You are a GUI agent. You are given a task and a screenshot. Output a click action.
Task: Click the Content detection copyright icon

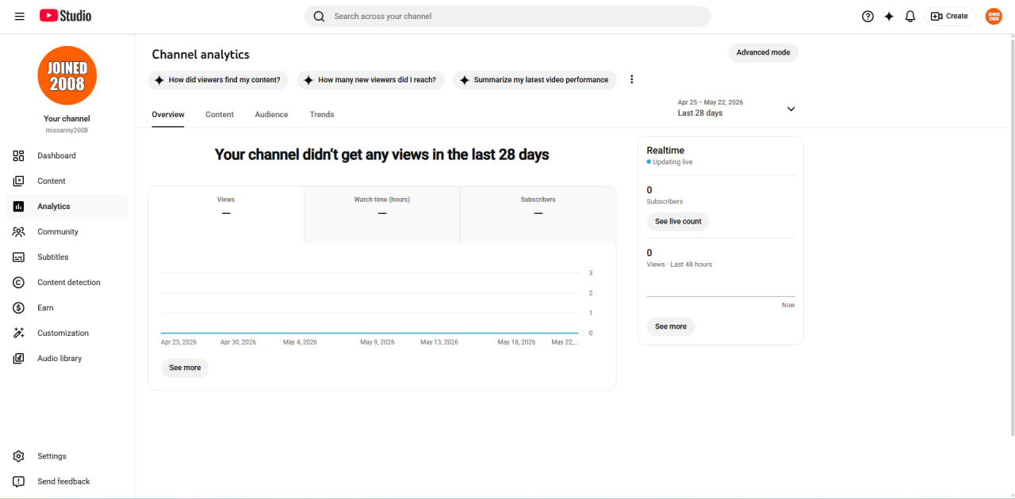pos(19,282)
